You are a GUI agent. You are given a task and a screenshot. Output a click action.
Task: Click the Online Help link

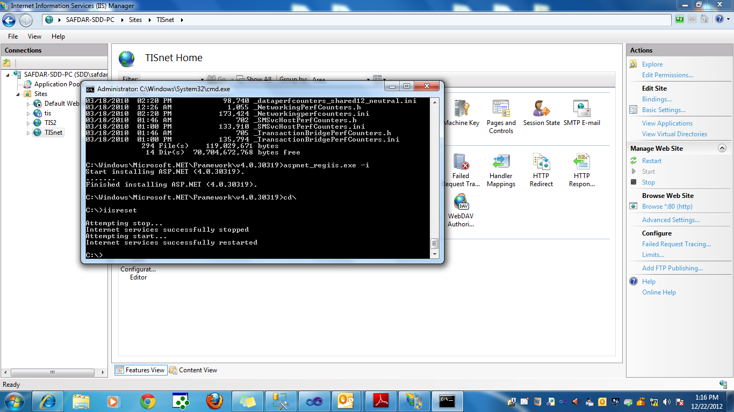click(659, 292)
